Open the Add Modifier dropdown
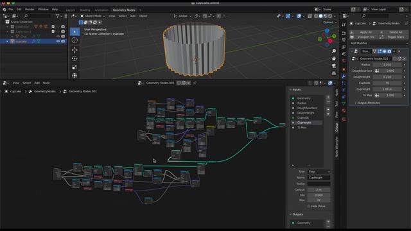411x231 pixels. click(x=379, y=43)
